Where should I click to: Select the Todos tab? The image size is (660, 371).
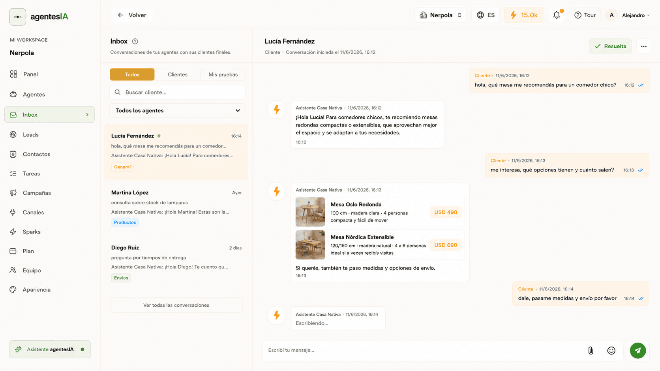coord(132,75)
